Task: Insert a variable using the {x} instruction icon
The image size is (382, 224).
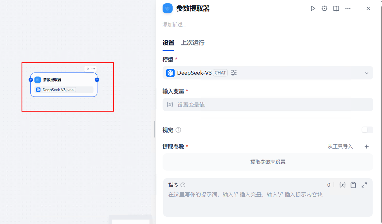Action: [x=342, y=185]
